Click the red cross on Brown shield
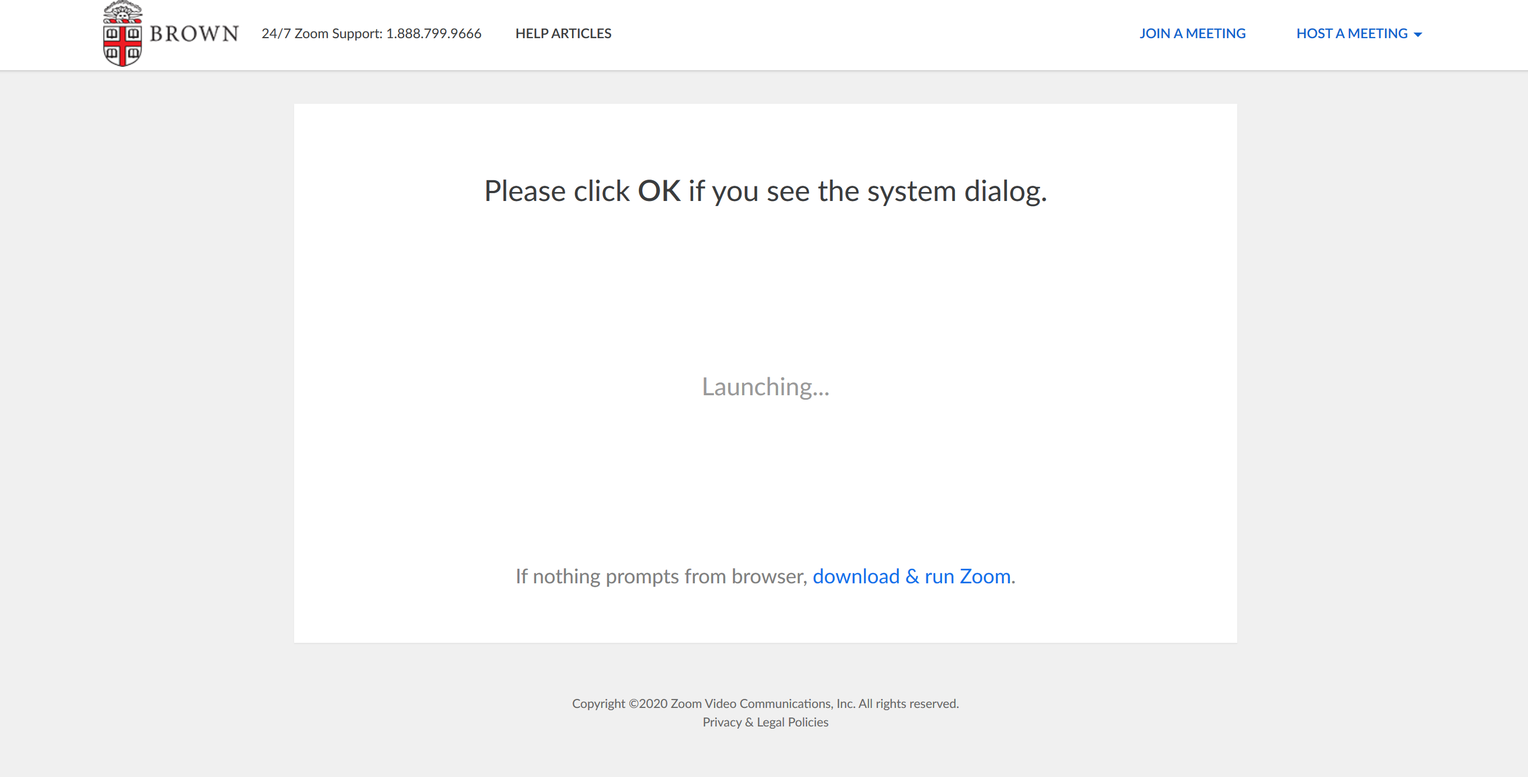The height and width of the screenshot is (777, 1528). click(122, 44)
